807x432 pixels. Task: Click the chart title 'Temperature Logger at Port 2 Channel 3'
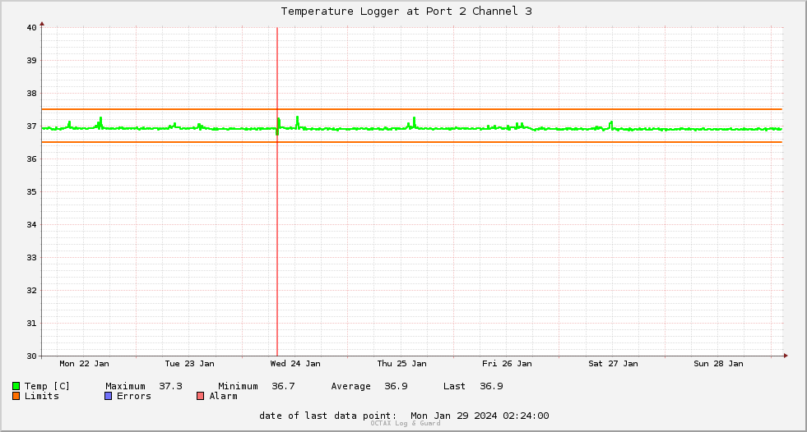(406, 11)
